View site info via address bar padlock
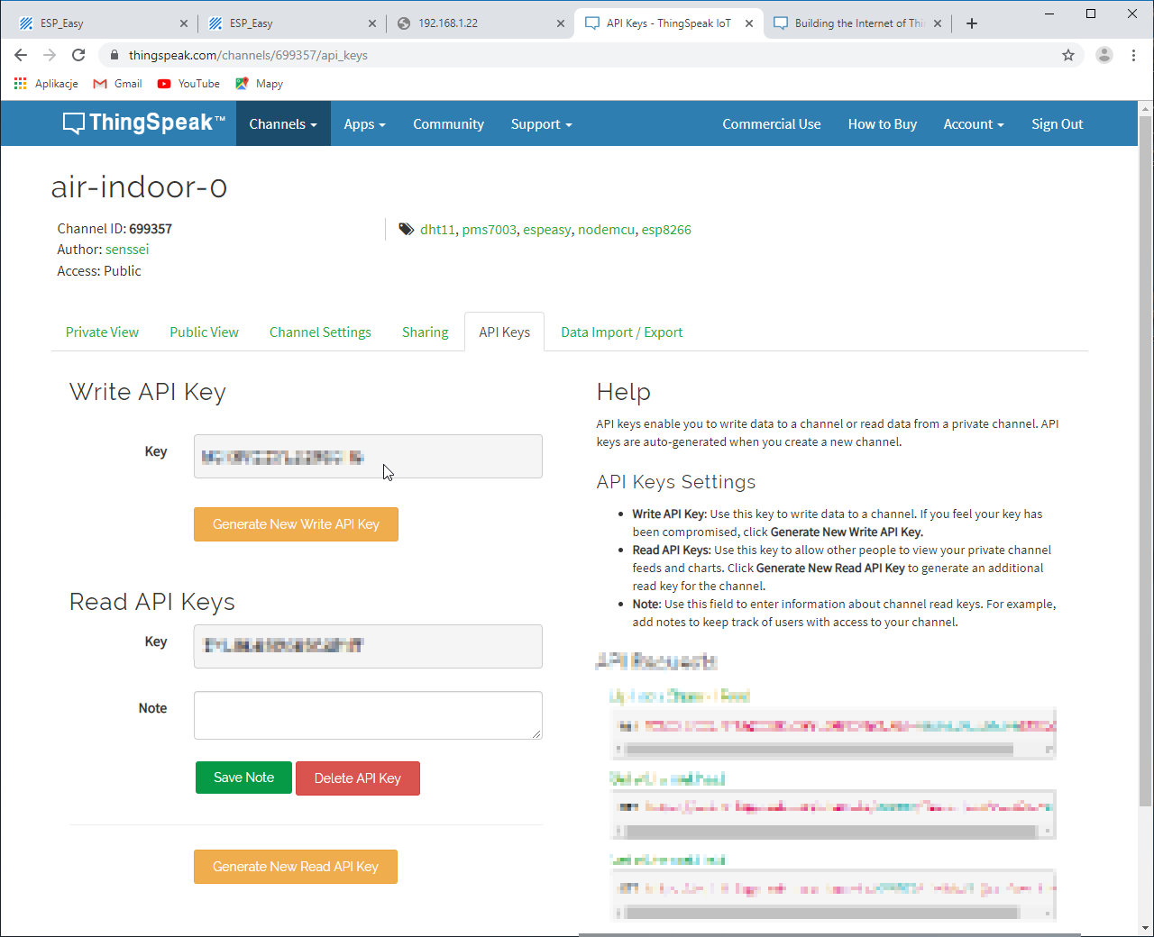The width and height of the screenshot is (1154, 937). [x=114, y=55]
